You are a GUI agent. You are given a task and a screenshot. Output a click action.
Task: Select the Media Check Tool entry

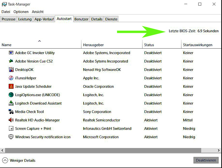[30, 112]
